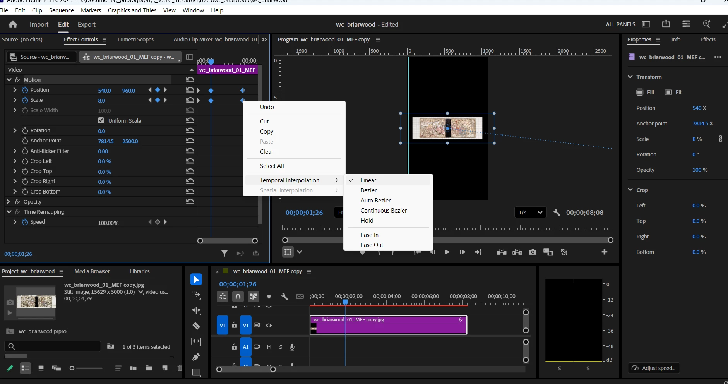Click Play in the Program monitor
This screenshot has width=728, height=384.
click(447, 252)
